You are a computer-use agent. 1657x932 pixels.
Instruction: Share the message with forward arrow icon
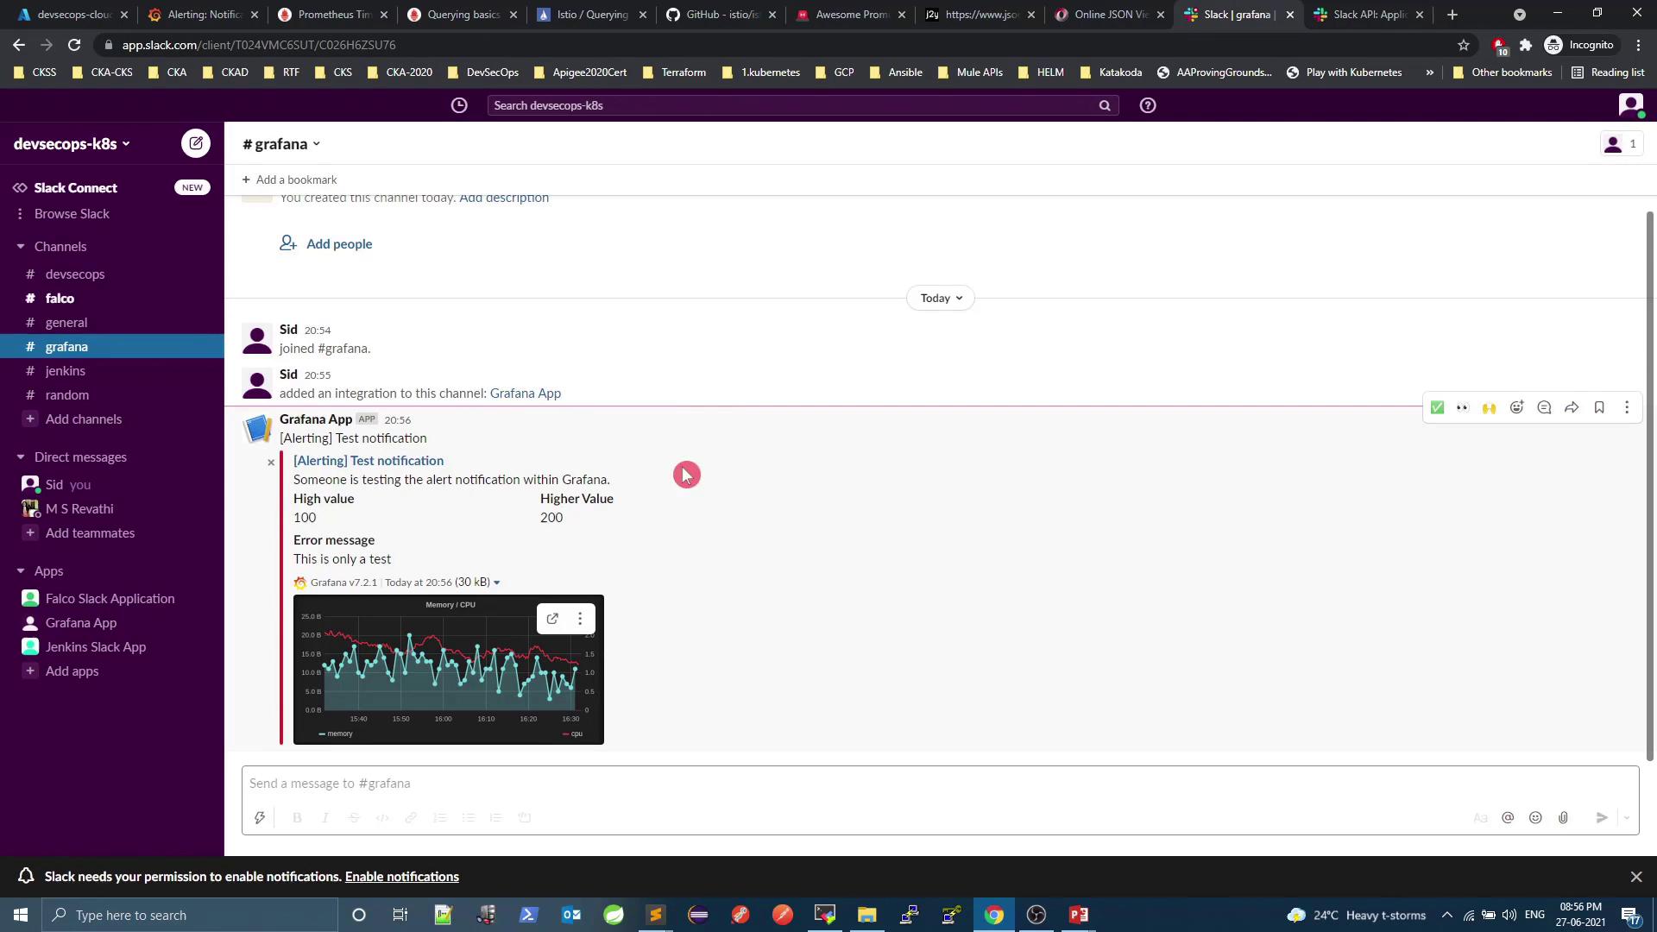[x=1572, y=407]
